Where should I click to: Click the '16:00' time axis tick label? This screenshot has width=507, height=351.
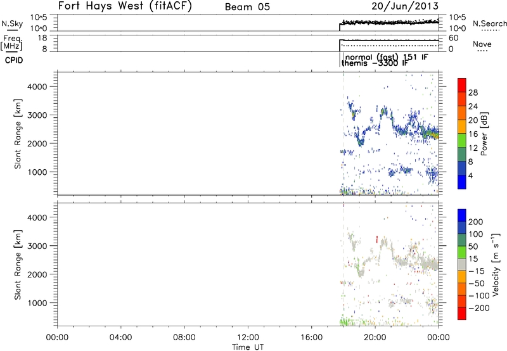312,338
